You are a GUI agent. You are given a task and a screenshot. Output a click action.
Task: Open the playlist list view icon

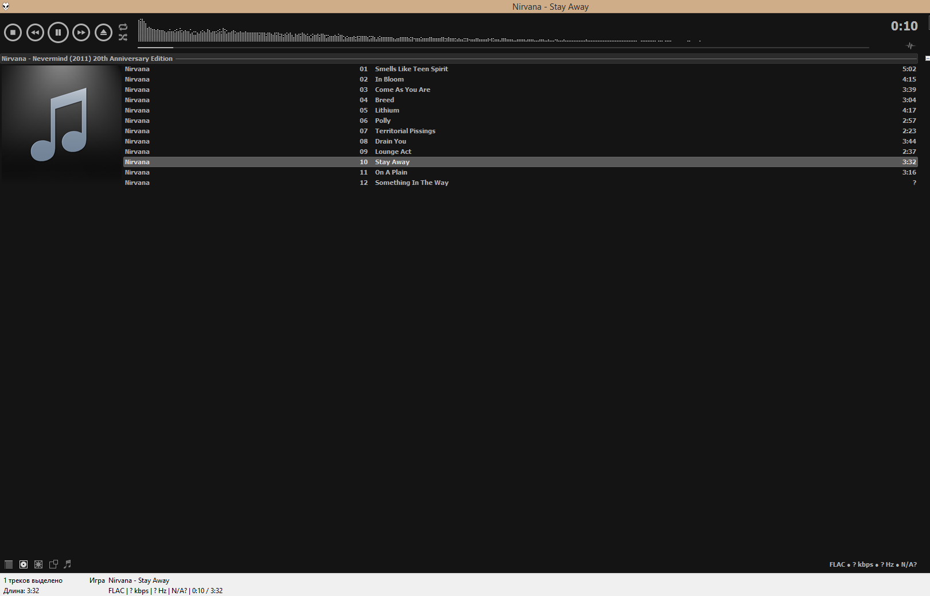point(9,564)
